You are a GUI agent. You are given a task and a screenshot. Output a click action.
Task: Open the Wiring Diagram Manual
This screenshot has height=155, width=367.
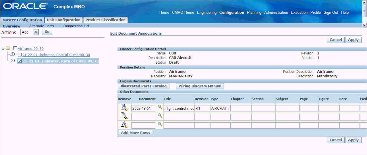[200, 86]
